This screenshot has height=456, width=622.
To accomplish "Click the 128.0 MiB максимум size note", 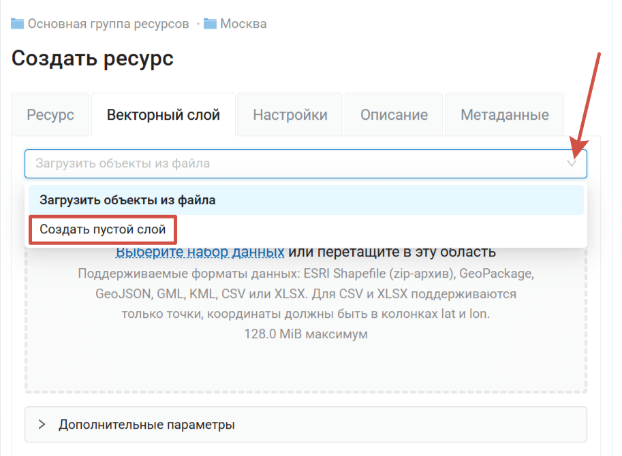I will tap(305, 334).
